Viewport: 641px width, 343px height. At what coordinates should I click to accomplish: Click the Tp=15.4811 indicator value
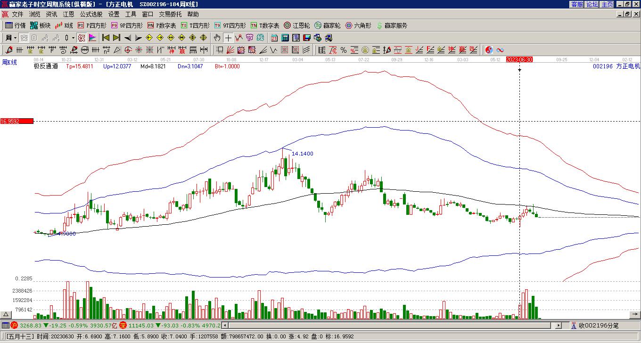click(x=80, y=66)
